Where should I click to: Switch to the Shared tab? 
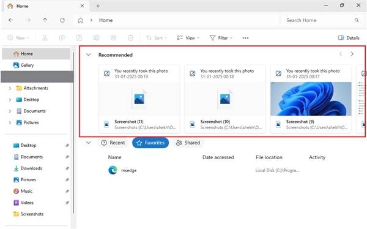pos(188,143)
